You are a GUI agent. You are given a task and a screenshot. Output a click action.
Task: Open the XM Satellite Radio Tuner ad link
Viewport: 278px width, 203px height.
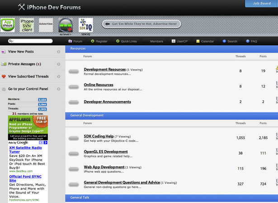pos(25,150)
